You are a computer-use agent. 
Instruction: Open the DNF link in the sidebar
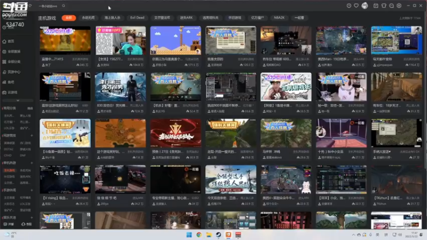point(22,156)
